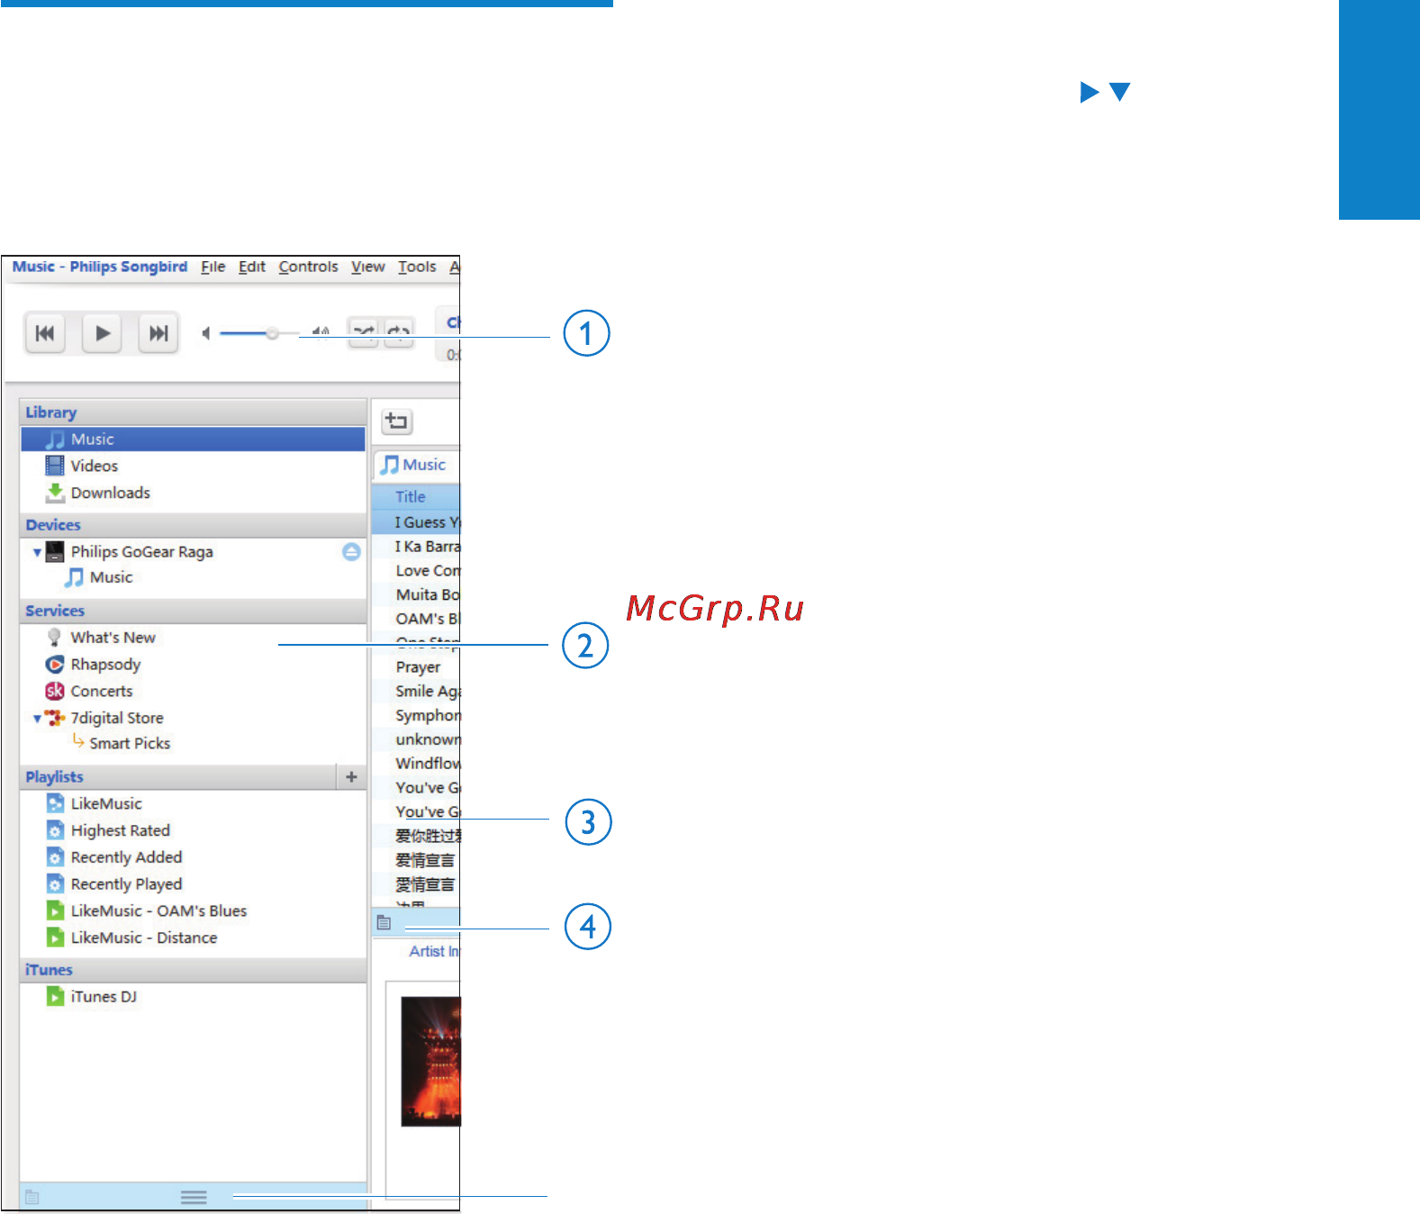
Task: Open the Edit menu
Action: pyautogui.click(x=252, y=267)
